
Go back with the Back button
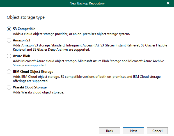pyautogui.click(x=109, y=131)
